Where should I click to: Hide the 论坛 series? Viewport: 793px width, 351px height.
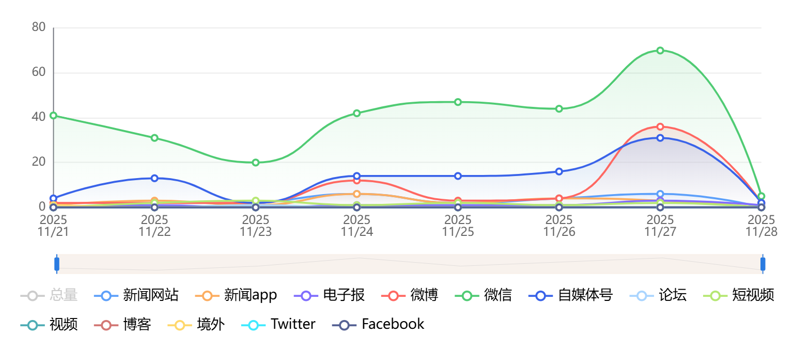coord(659,295)
